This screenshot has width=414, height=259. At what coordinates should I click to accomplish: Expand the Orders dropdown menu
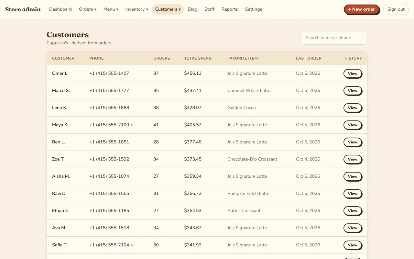(x=88, y=9)
